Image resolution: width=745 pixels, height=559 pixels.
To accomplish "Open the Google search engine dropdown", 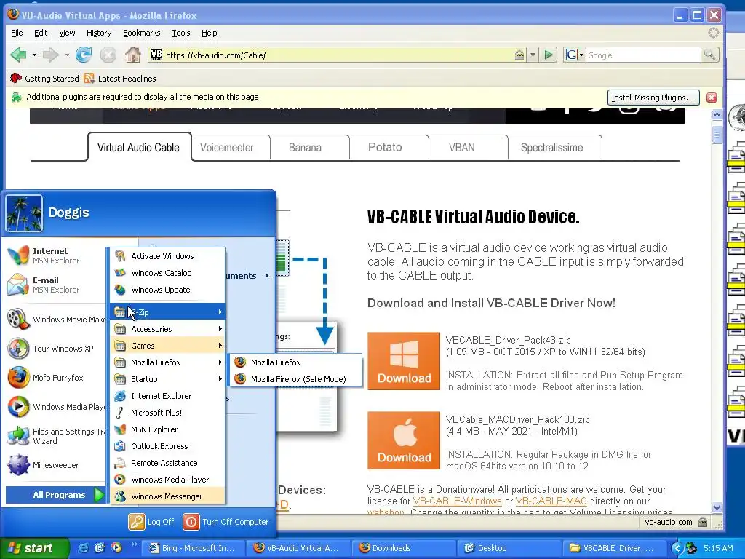I will coord(575,55).
